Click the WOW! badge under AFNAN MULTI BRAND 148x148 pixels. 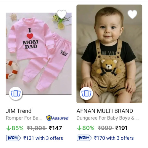tap(84, 138)
